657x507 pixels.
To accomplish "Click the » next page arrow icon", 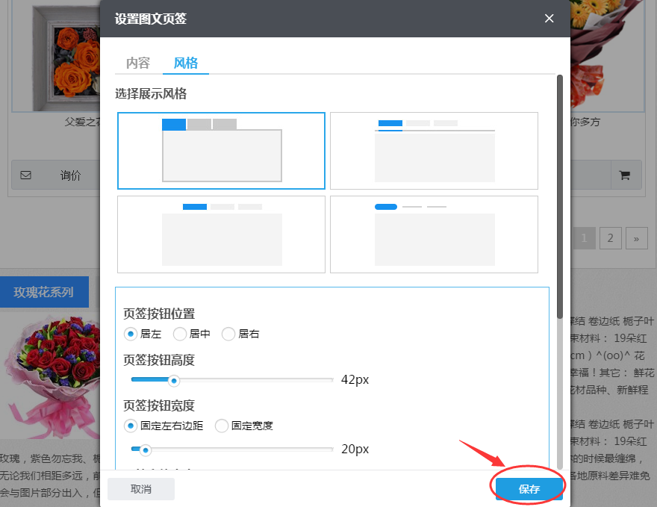I will pos(637,237).
